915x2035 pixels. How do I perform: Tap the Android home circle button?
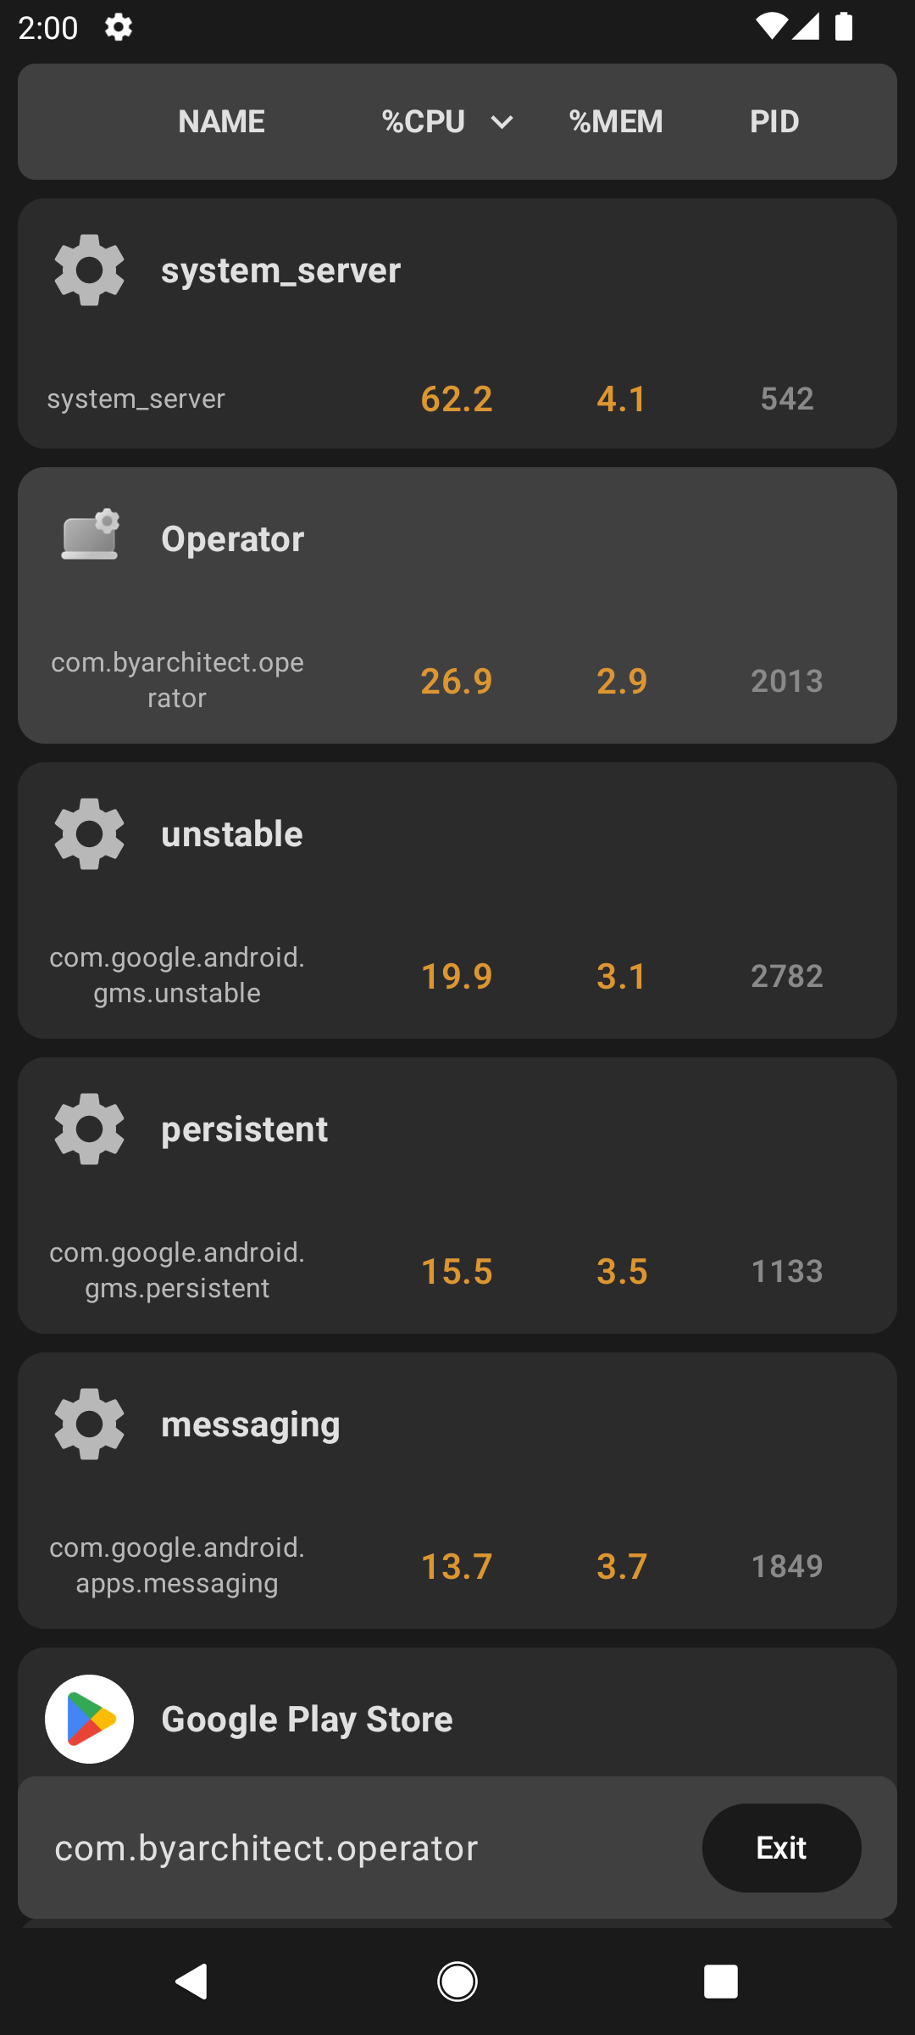click(457, 1982)
